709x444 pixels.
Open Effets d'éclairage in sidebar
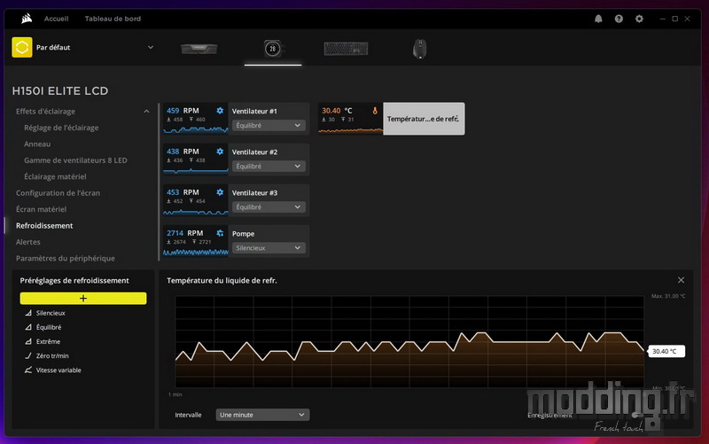46,112
